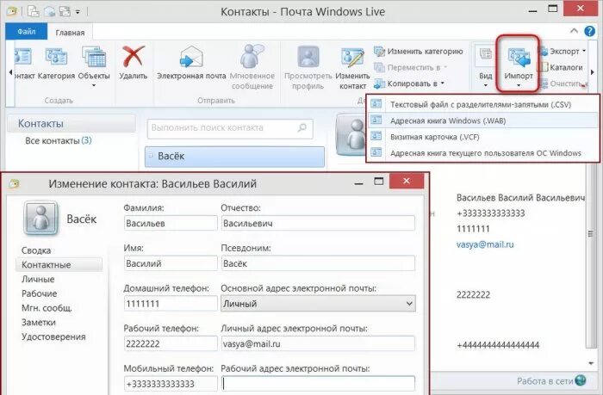603x395 pixels.
Task: Open the Экспорт dropdown
Action: 563,51
